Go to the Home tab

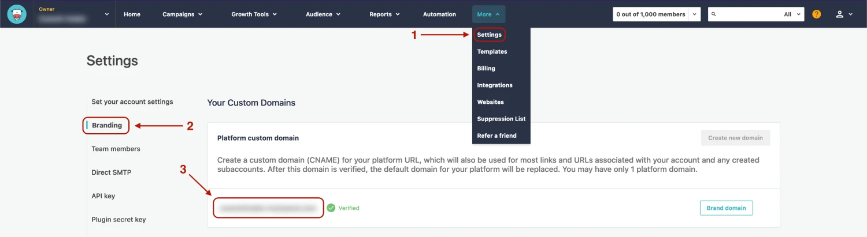click(x=132, y=14)
